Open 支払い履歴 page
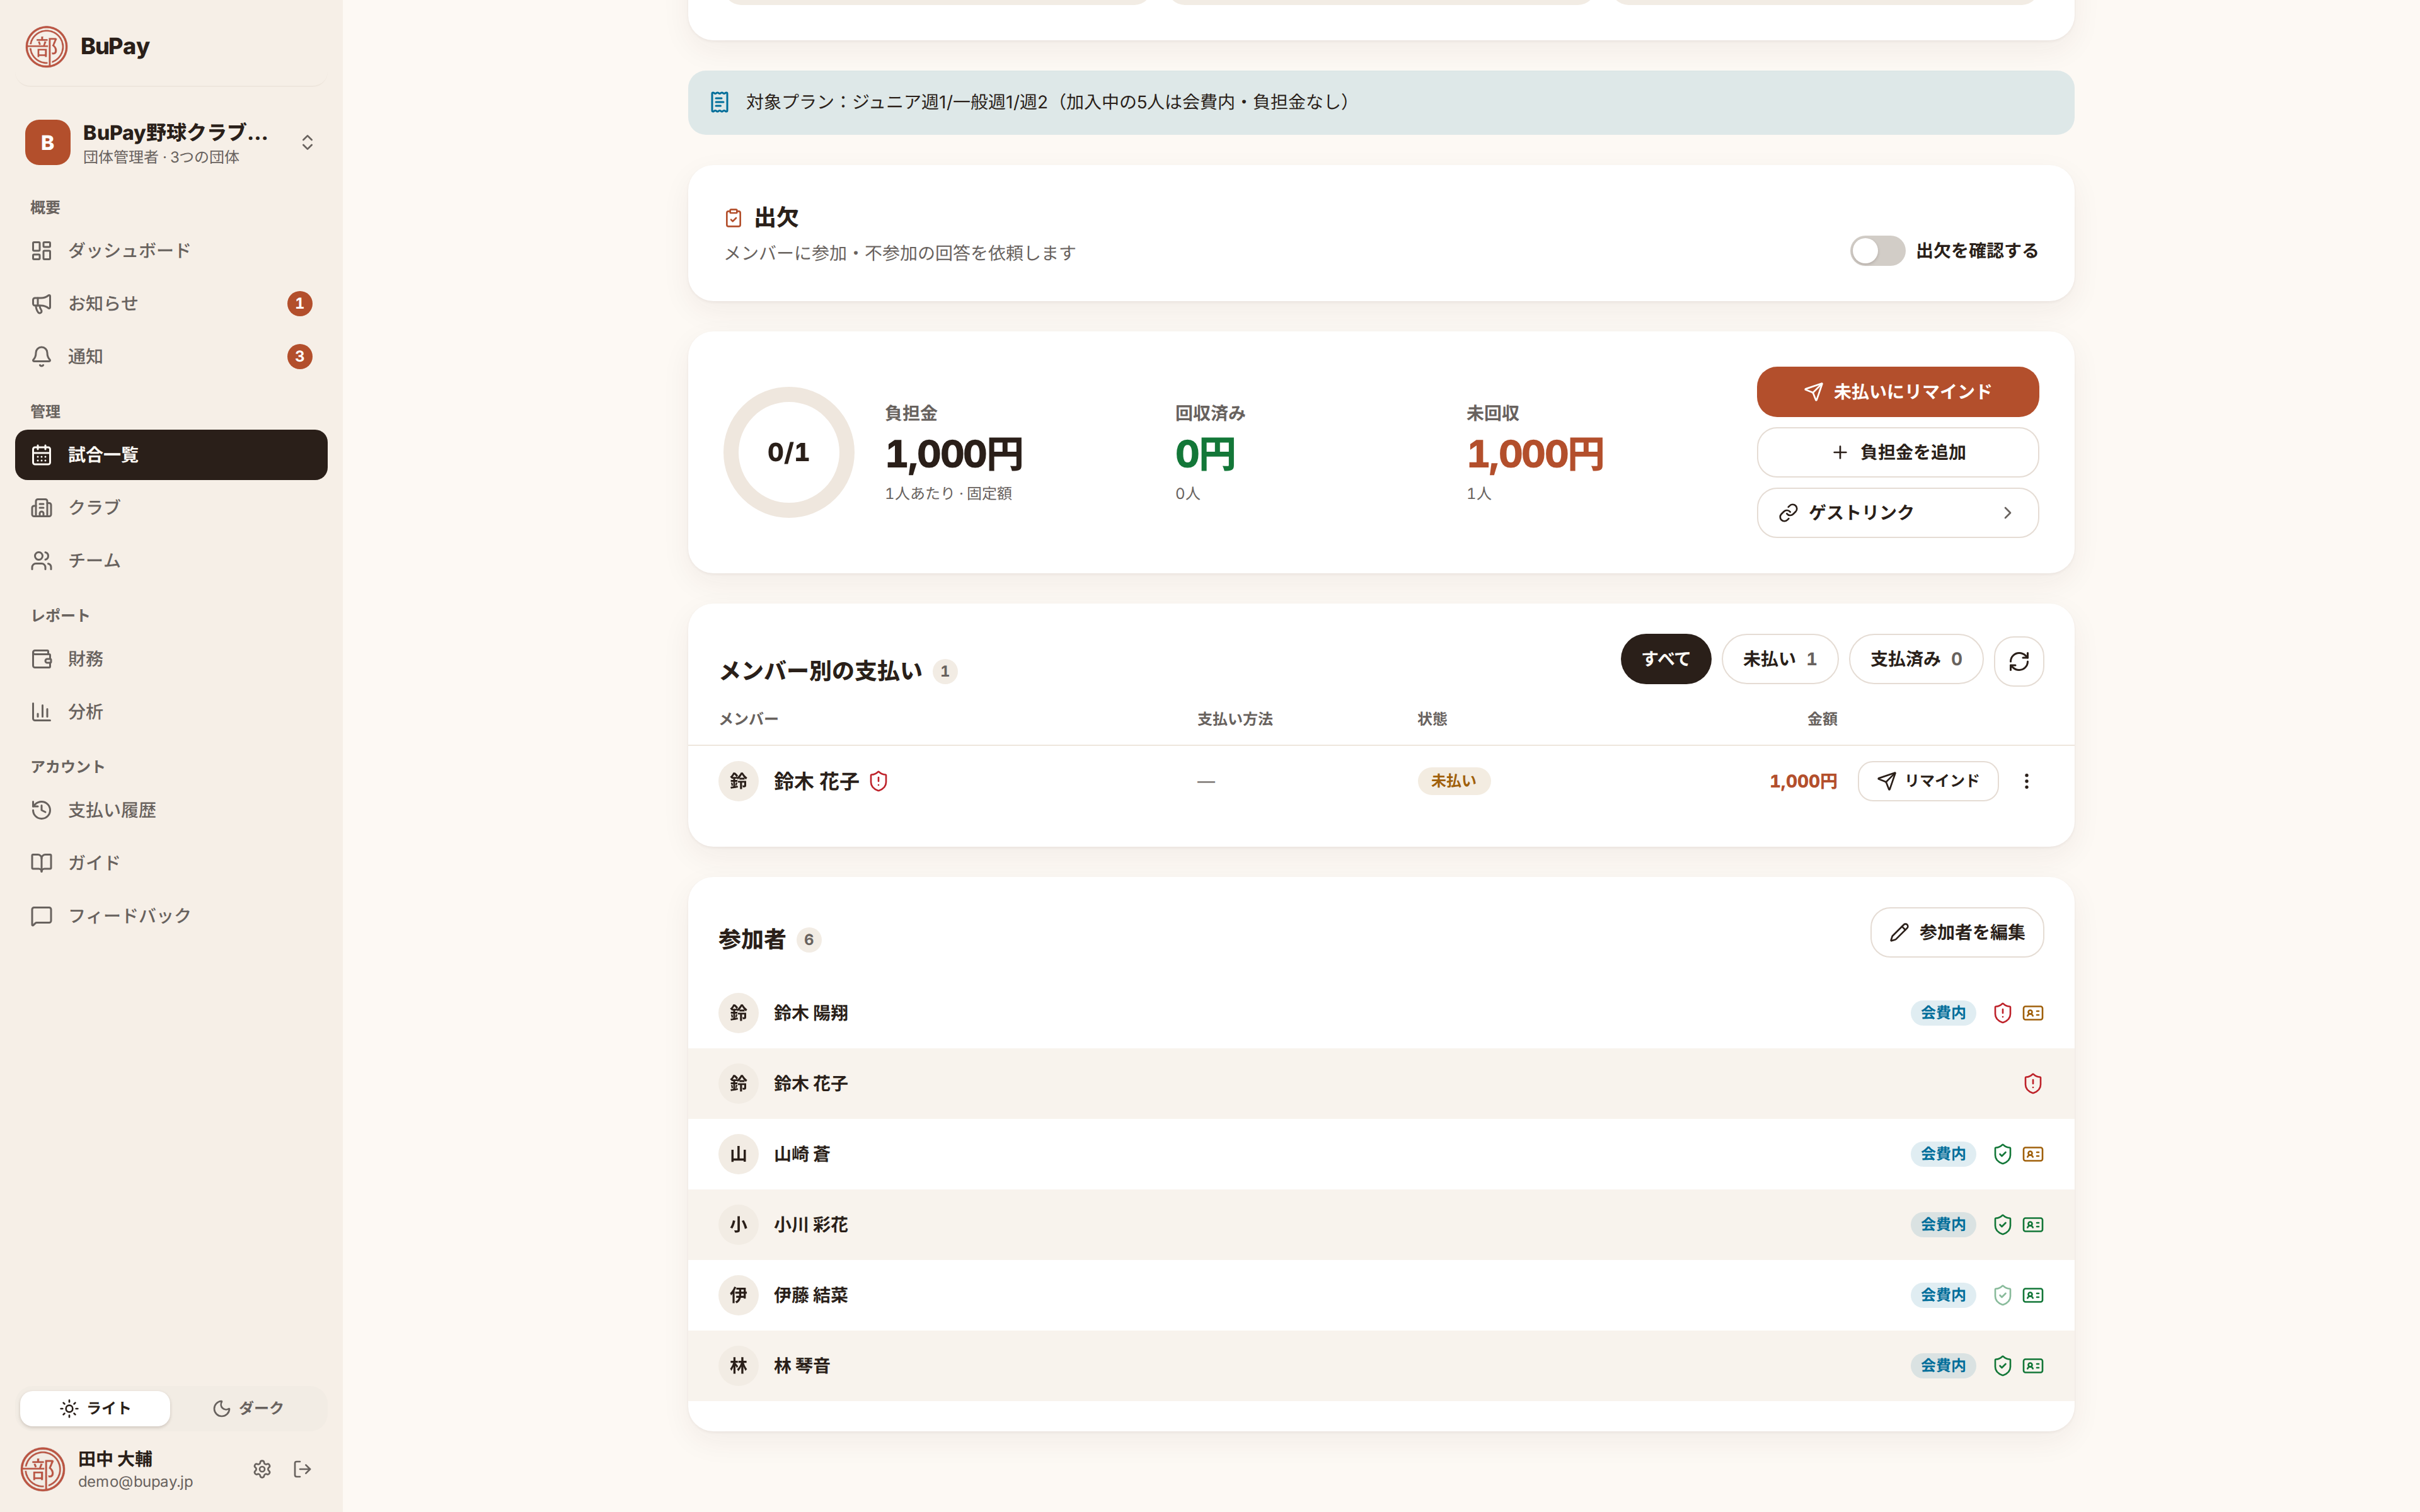This screenshot has height=1512, width=2420. click(x=171, y=810)
